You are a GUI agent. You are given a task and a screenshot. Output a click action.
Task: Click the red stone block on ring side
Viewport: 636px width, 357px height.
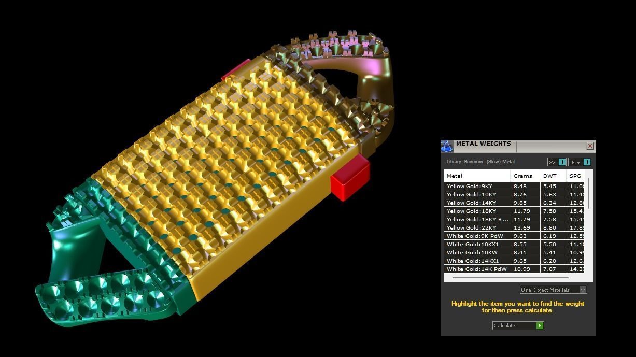[x=350, y=179]
